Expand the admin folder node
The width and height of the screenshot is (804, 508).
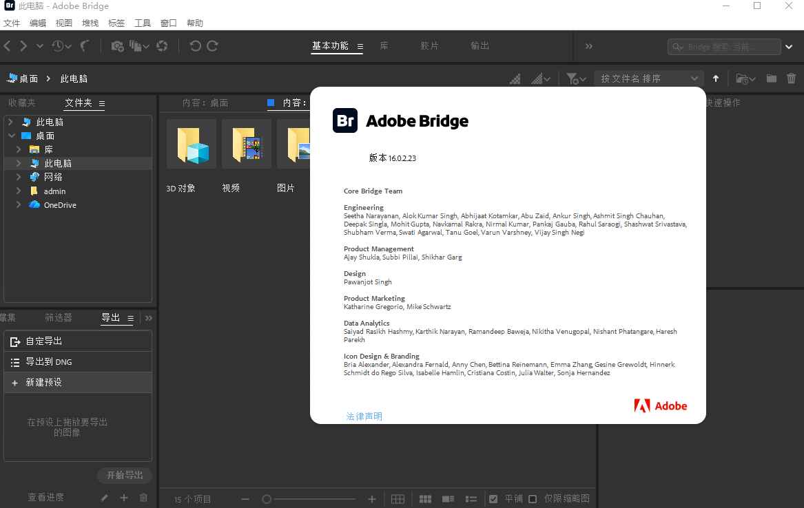click(x=19, y=191)
